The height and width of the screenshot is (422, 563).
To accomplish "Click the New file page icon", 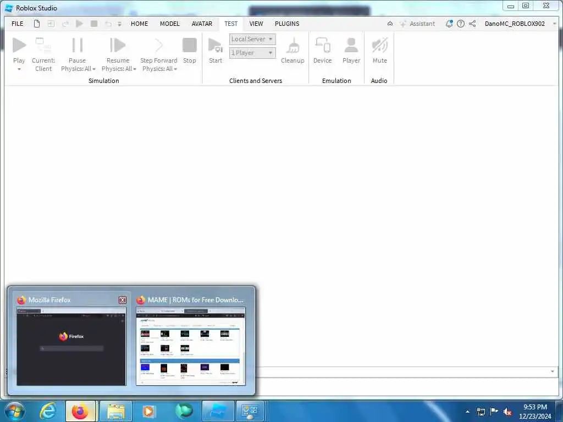I will point(37,24).
